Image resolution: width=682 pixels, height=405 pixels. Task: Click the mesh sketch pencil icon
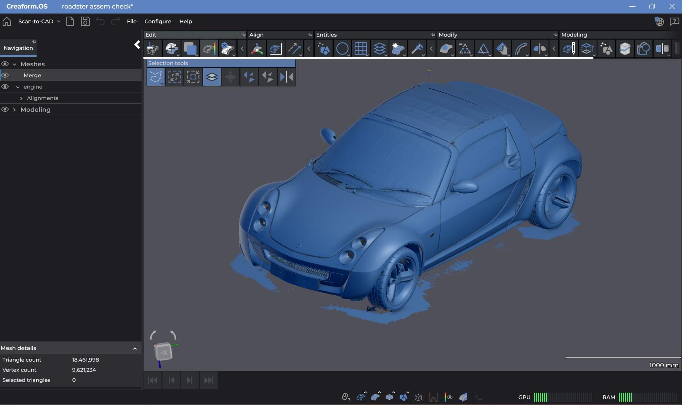pos(569,49)
